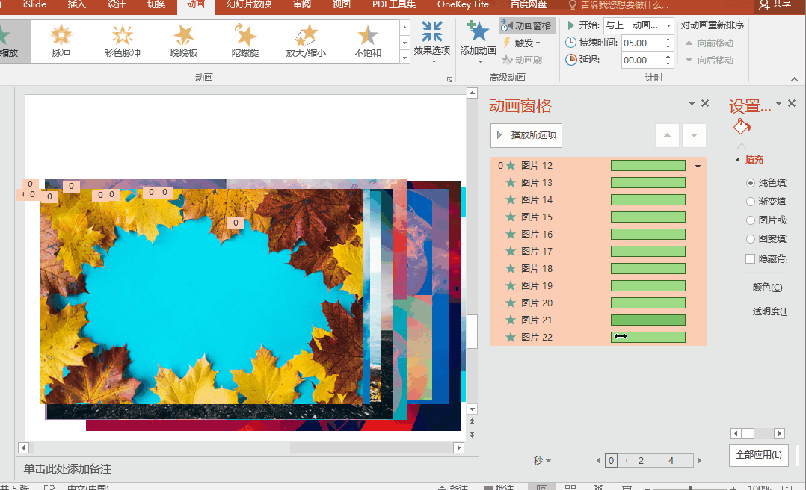
Task: Move animation later with 向后移动
Action: (710, 60)
